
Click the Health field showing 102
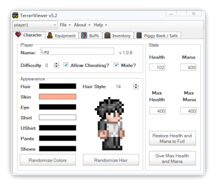tap(157, 67)
